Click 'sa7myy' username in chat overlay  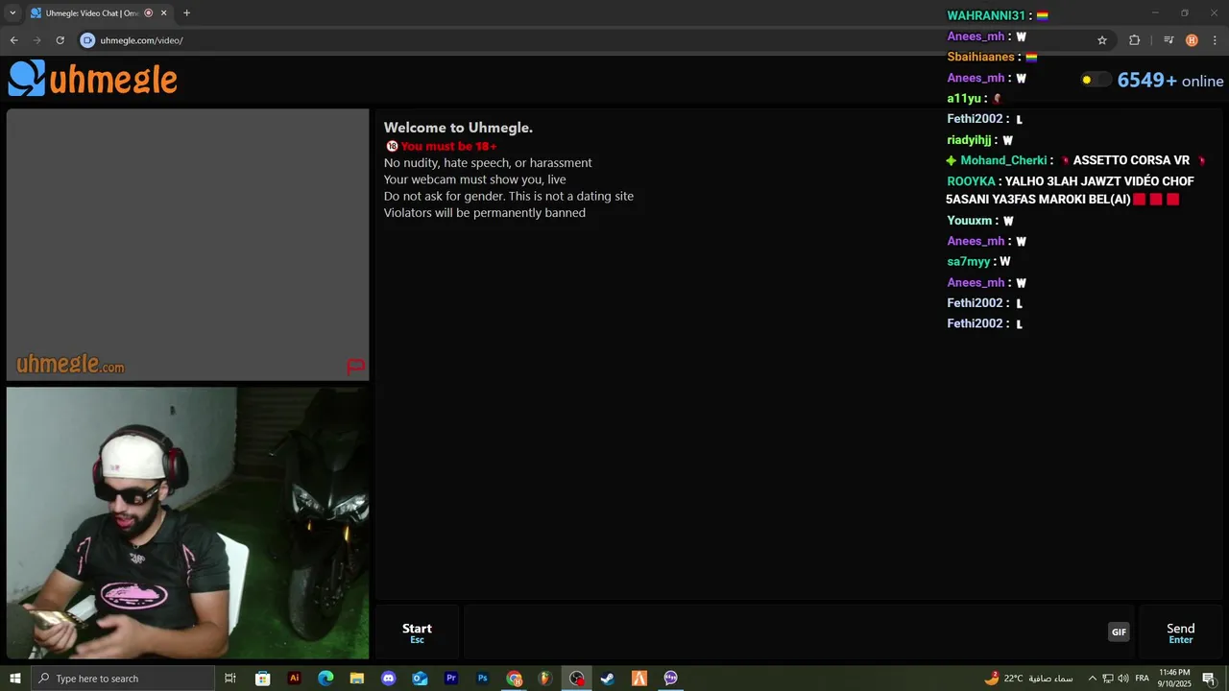(968, 262)
